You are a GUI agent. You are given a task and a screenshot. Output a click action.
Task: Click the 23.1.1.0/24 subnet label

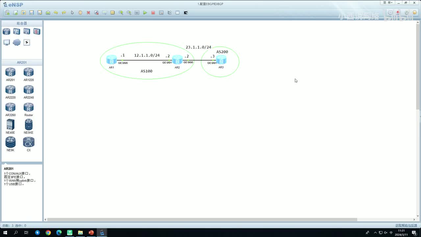(x=198, y=47)
